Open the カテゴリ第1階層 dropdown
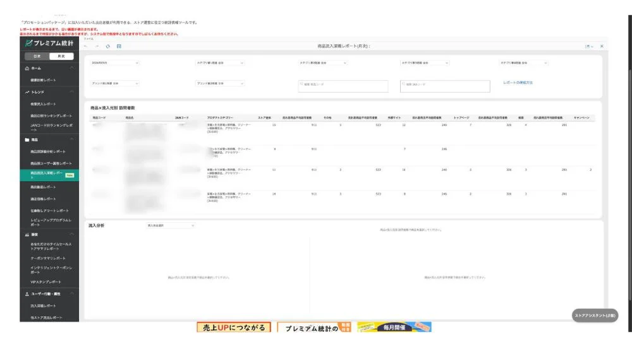The width and height of the screenshot is (632, 347). (x=220, y=63)
